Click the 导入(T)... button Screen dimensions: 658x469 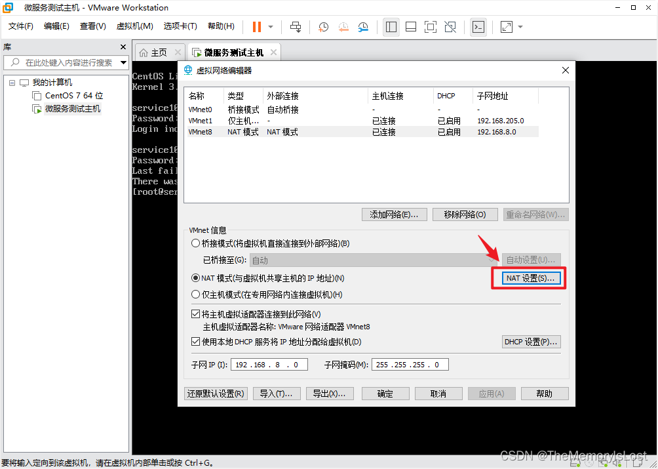point(277,394)
